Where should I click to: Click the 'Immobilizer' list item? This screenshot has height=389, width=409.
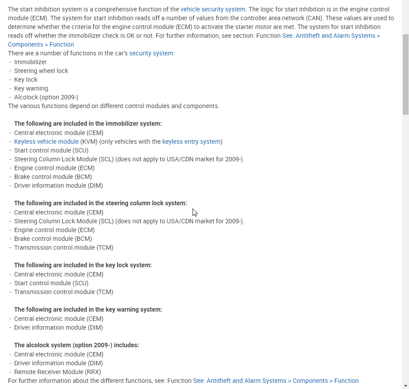30,62
